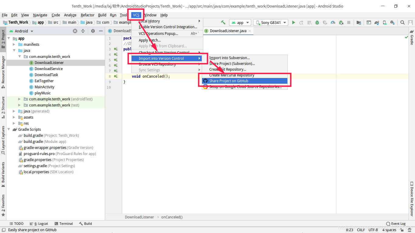Open the DownloadService class in tree

click(x=48, y=69)
